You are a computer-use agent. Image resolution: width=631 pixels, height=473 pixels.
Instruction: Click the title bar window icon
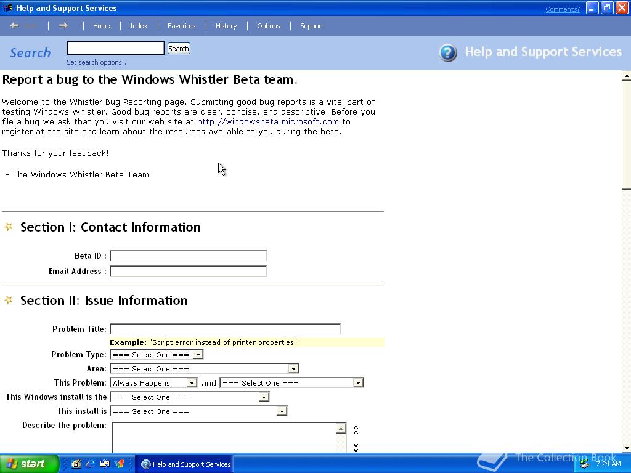click(x=8, y=8)
